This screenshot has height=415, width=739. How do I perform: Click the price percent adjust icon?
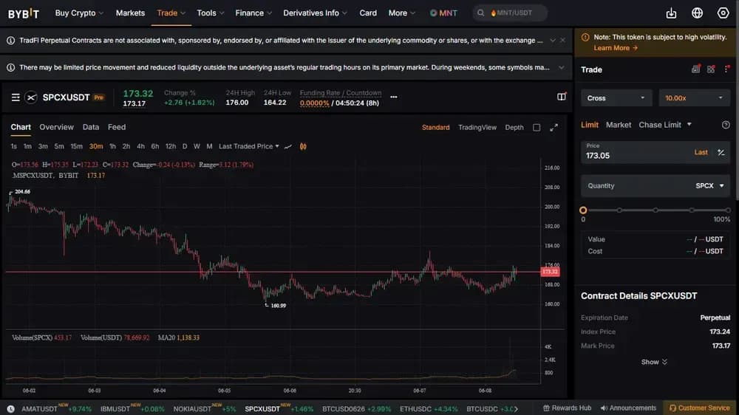(x=721, y=152)
